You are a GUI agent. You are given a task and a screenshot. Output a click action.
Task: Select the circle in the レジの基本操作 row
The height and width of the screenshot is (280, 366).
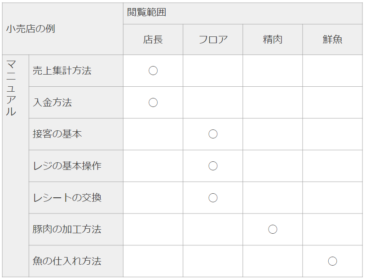[213, 166]
